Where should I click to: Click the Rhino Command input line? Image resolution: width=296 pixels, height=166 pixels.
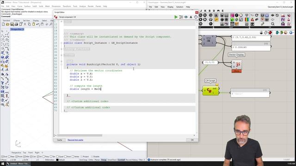click(x=74, y=17)
